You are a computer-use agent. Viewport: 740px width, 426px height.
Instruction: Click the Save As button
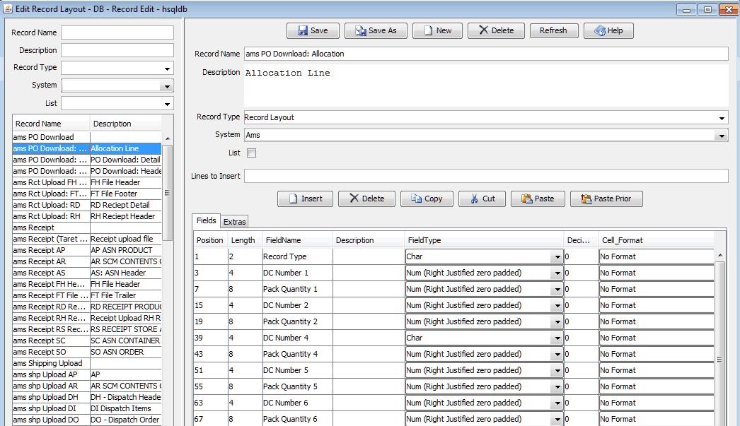click(376, 30)
